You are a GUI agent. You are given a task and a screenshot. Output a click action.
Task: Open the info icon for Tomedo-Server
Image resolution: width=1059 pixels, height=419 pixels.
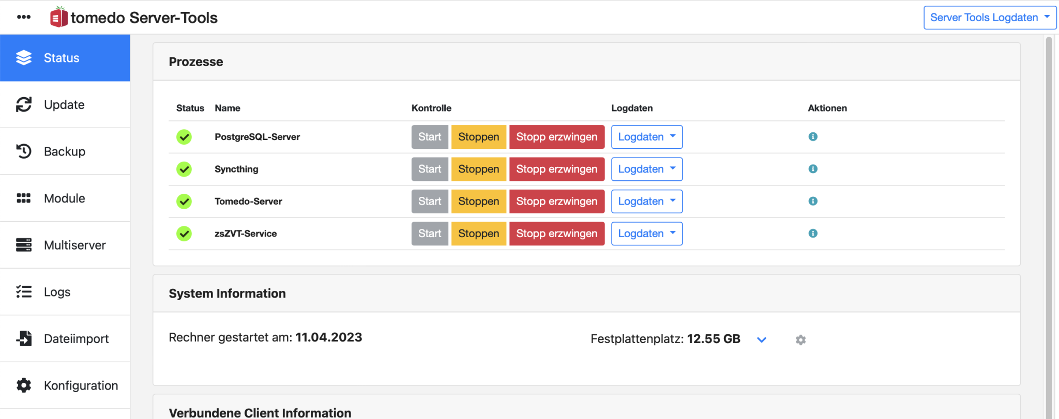[813, 201]
